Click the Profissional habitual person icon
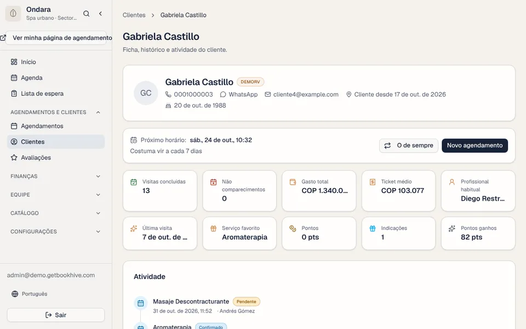Image resolution: width=526 pixels, height=329 pixels. tap(452, 182)
